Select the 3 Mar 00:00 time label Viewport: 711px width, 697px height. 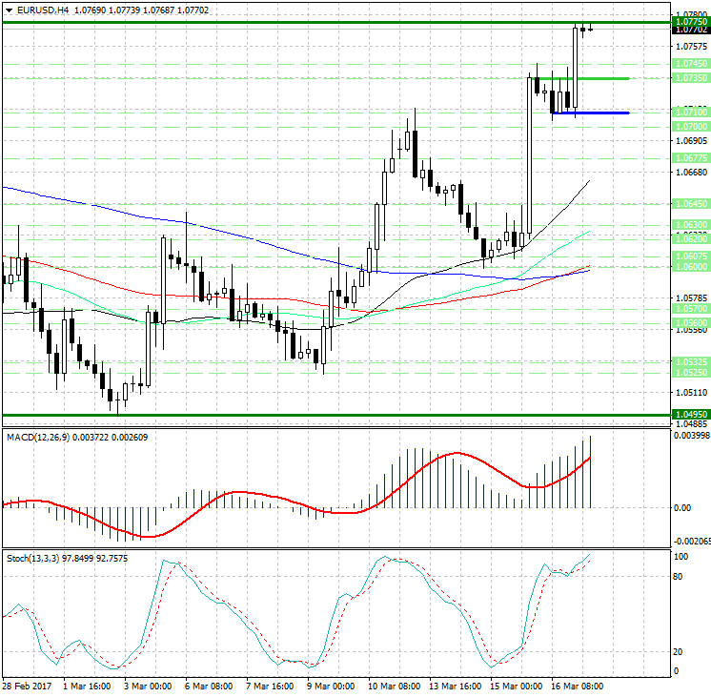(x=148, y=687)
